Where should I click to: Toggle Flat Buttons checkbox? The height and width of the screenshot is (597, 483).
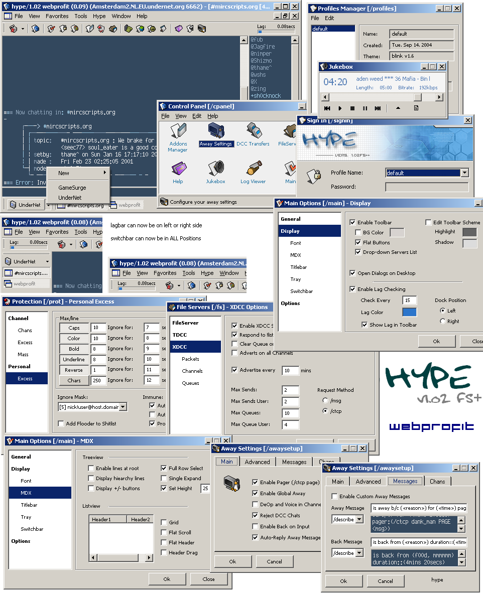357,242
